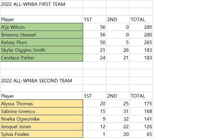The image size is (199, 138).
Task: Select the Jonquel Jones cell
Action: point(41,127)
